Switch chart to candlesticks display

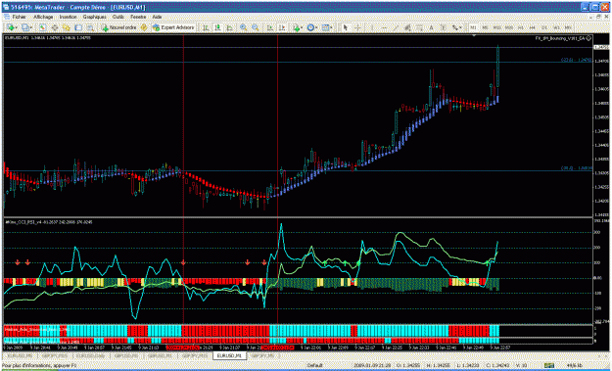click(217, 27)
